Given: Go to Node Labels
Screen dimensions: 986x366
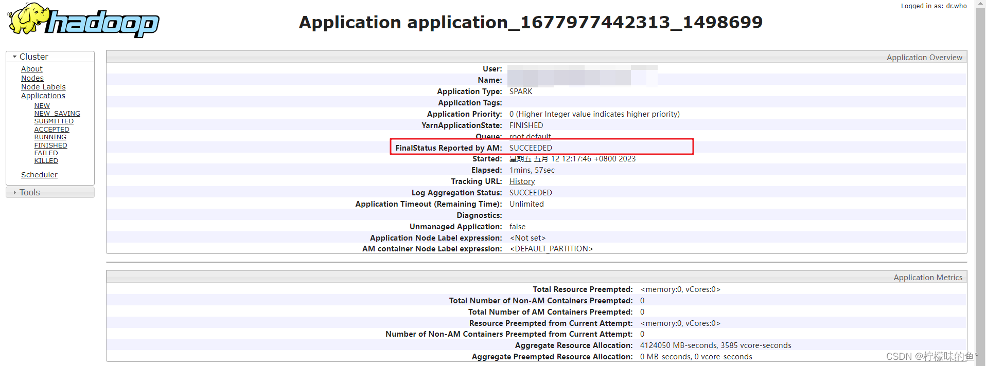Looking at the screenshot, I should pyautogui.click(x=43, y=87).
